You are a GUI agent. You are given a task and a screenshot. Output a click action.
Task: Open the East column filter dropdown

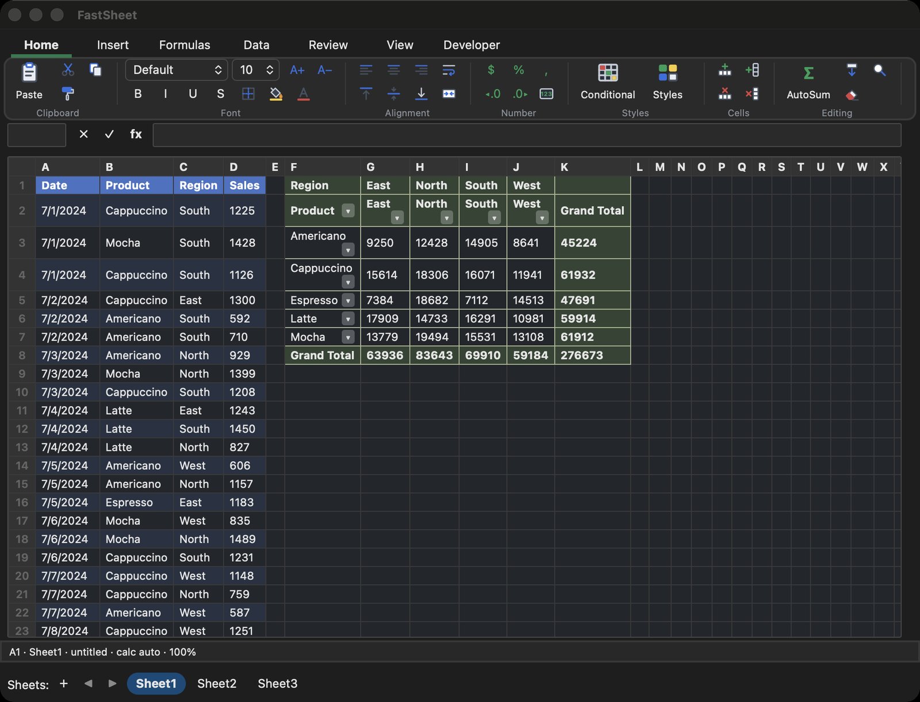point(397,218)
